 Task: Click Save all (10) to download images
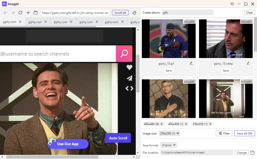tap(244, 133)
